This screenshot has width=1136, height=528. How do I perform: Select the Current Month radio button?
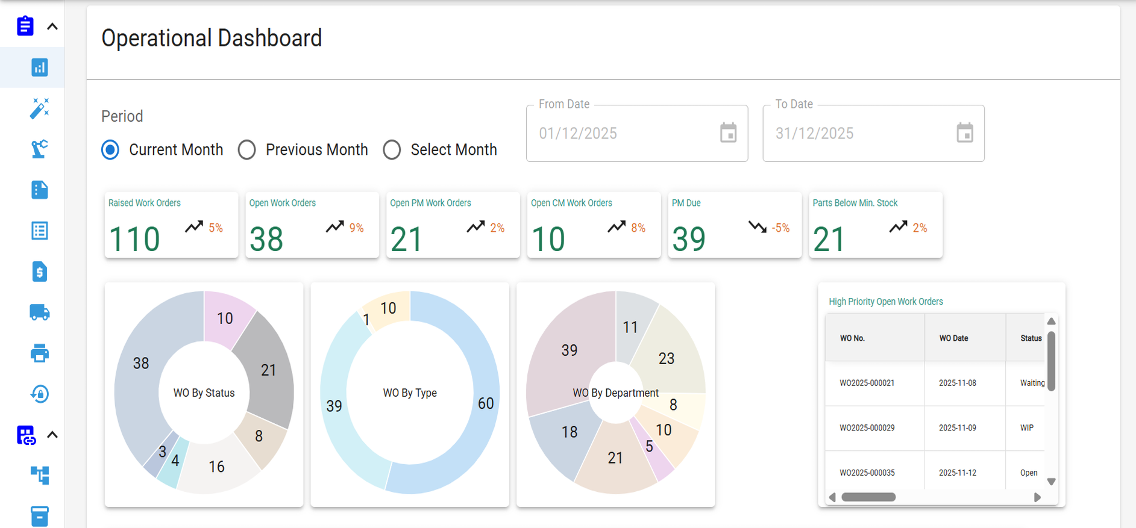click(110, 150)
